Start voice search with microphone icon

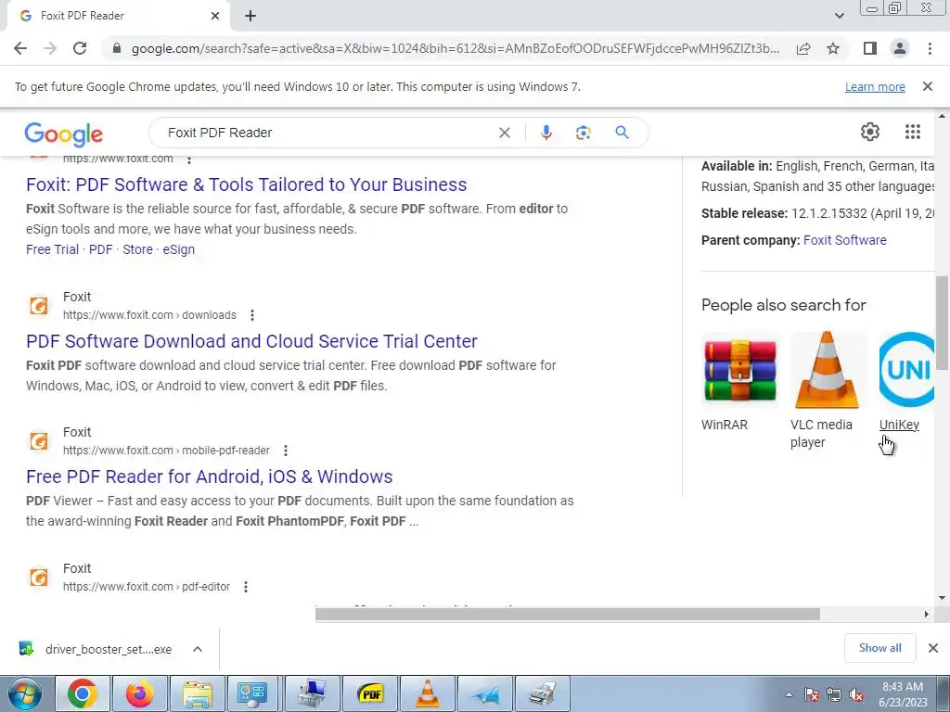point(546,133)
